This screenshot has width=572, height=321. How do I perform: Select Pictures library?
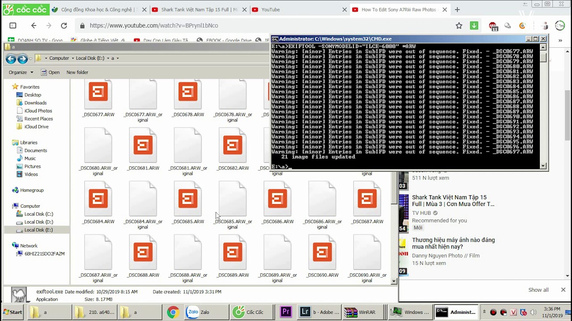(x=32, y=166)
